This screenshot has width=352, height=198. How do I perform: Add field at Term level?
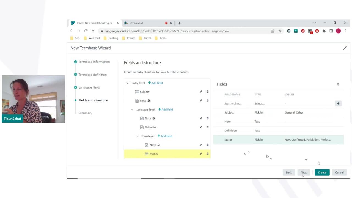click(x=165, y=136)
